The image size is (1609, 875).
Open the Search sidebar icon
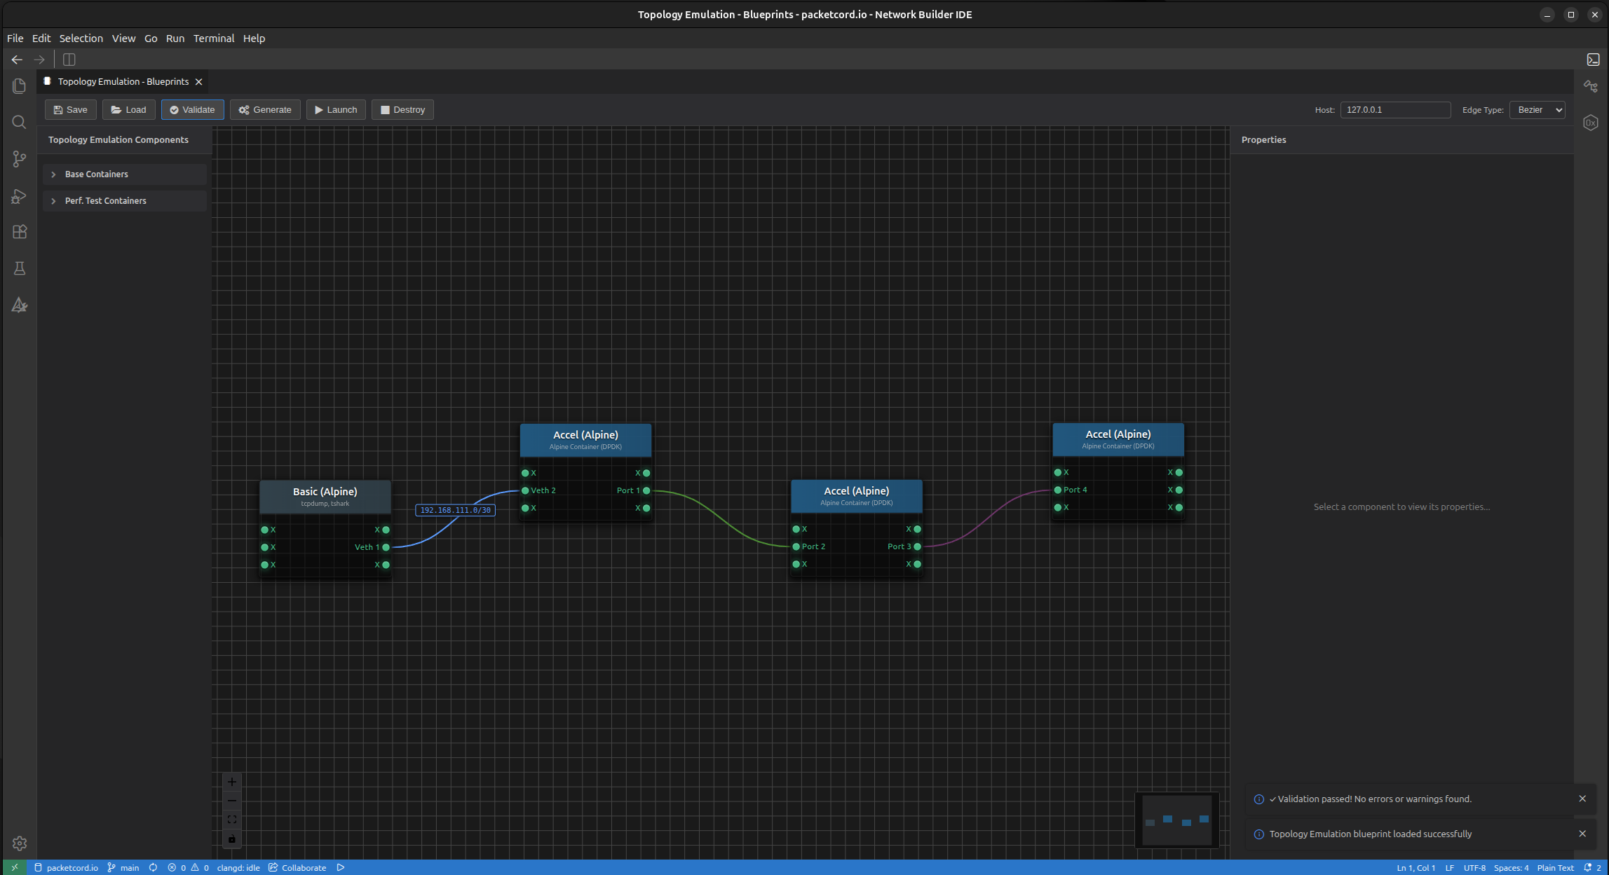coord(19,123)
